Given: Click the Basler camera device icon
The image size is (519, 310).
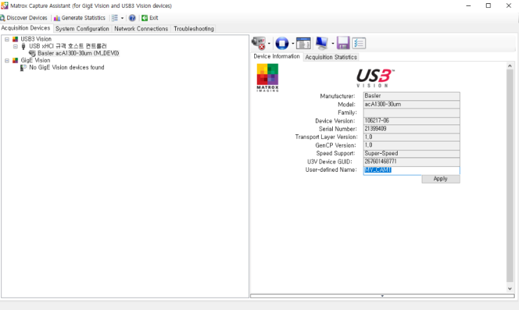Looking at the screenshot, I should pyautogui.click(x=32, y=53).
